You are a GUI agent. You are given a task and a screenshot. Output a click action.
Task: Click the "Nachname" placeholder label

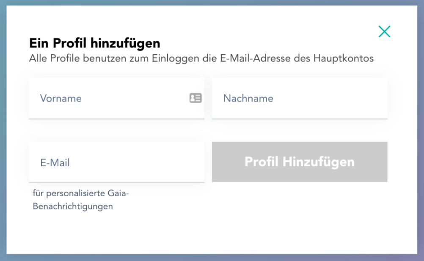click(x=248, y=98)
